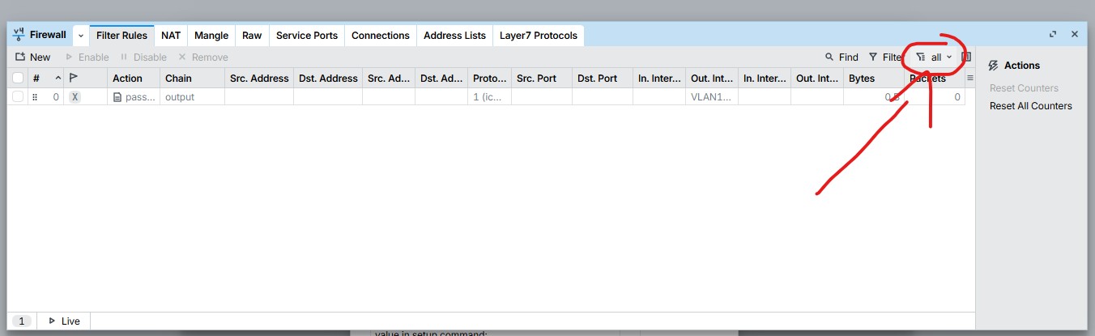Screen dimensions: 1095x336
Task: Click the item count badge '1'
Action: coord(22,321)
